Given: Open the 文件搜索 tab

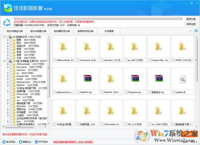Looking at the screenshot, I should point(109,31).
